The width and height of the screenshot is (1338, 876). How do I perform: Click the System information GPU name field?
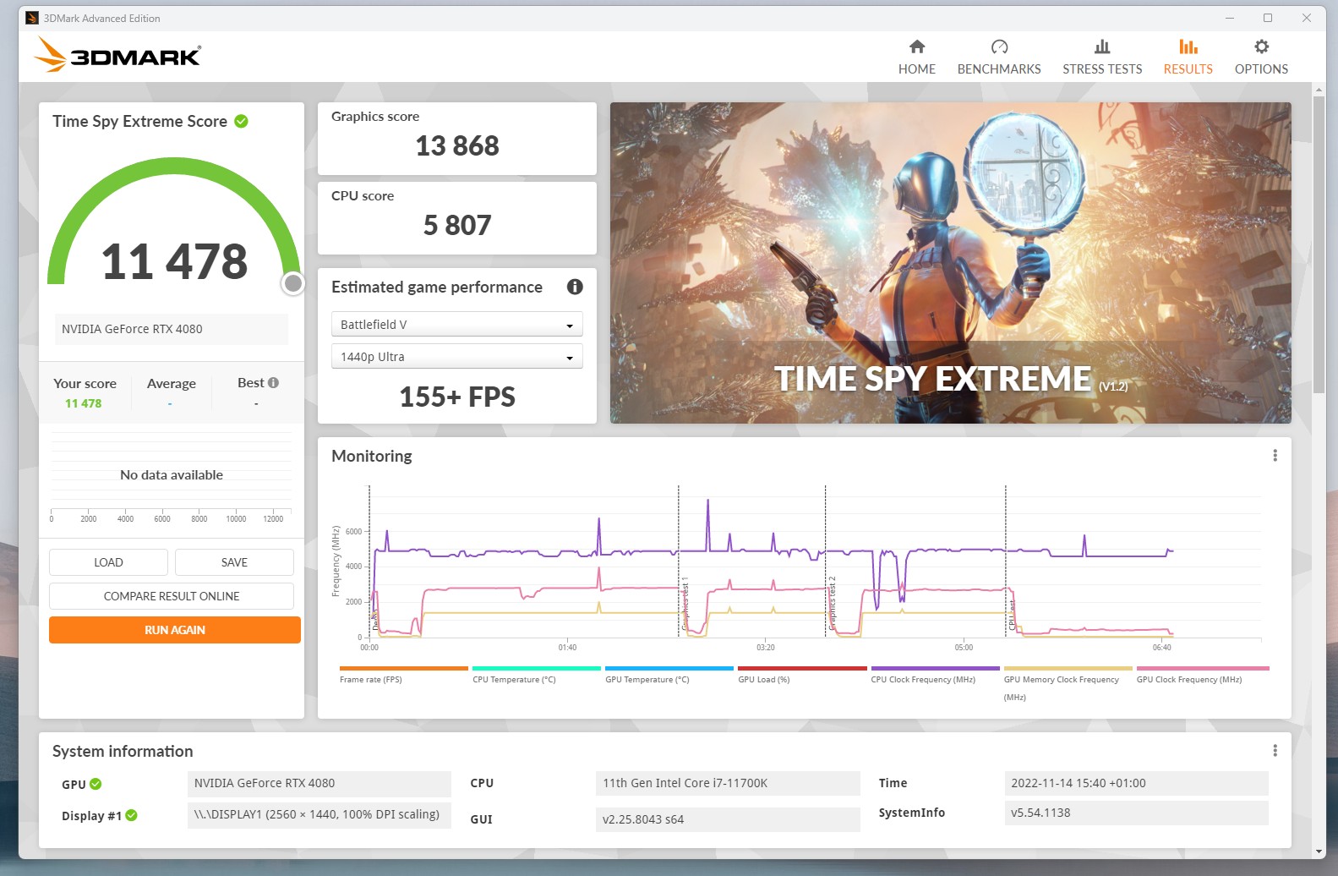coord(319,783)
